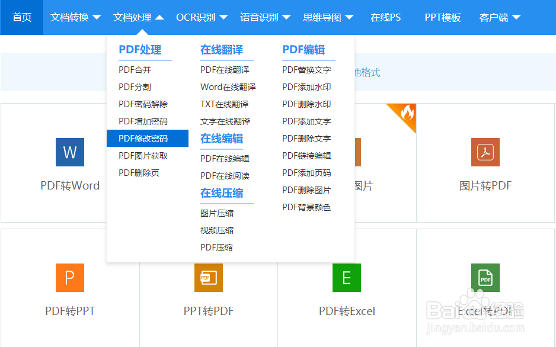556x347 pixels.
Task: Open 文字在线翻译 option
Action: 225,121
